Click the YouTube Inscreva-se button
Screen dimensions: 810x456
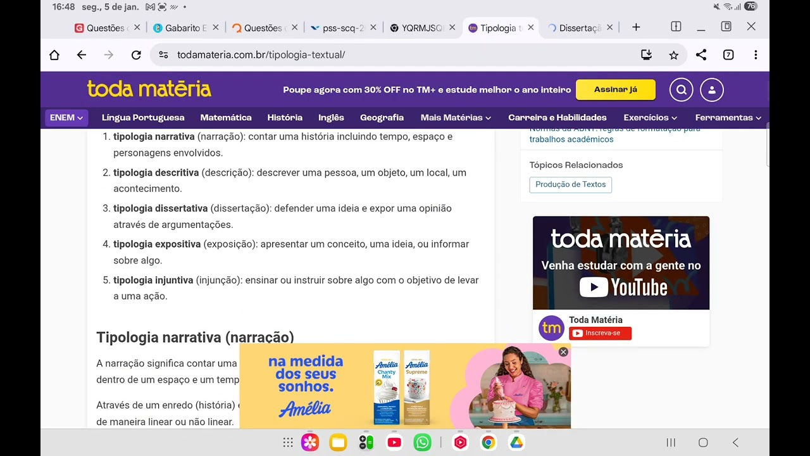pyautogui.click(x=600, y=333)
